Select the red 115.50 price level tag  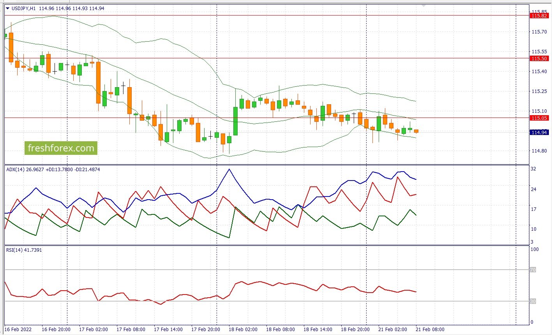click(539, 58)
